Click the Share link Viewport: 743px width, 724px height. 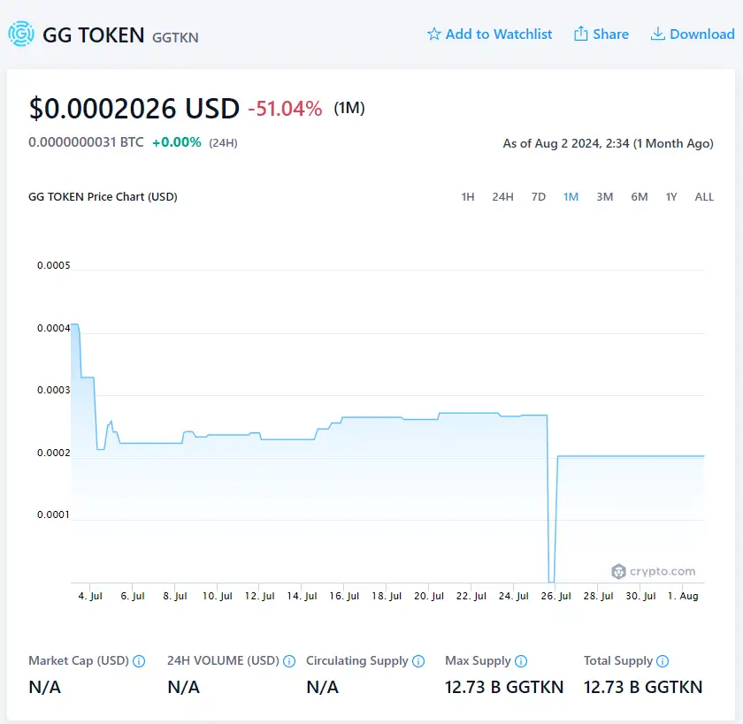pos(609,34)
